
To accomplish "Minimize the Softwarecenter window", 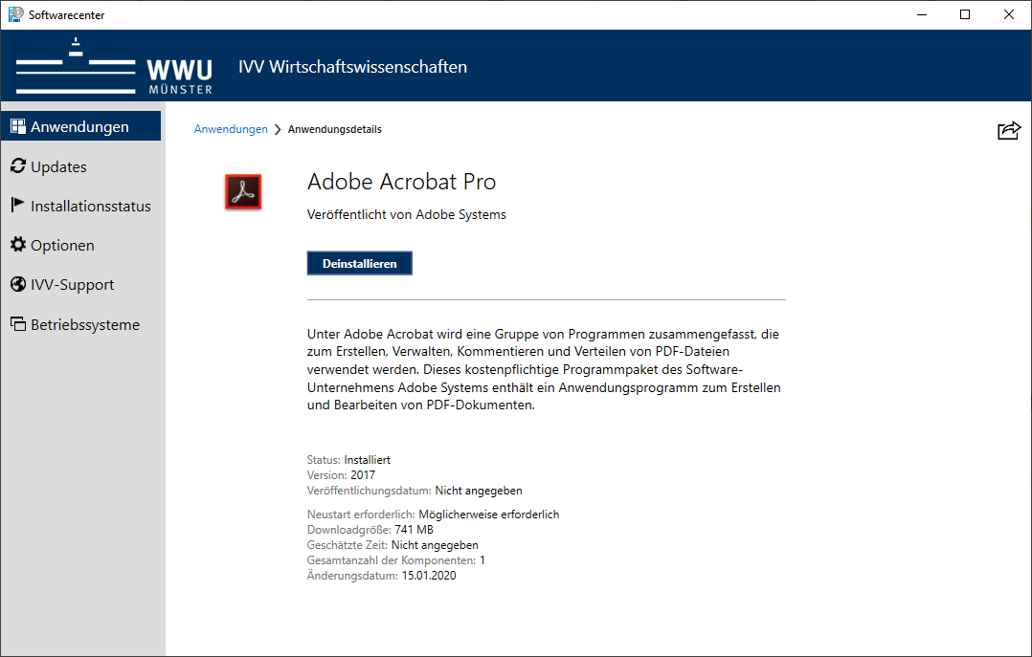I will (921, 14).
